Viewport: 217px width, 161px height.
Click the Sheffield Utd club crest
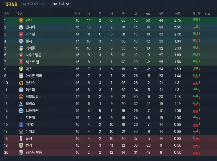tap(21, 97)
